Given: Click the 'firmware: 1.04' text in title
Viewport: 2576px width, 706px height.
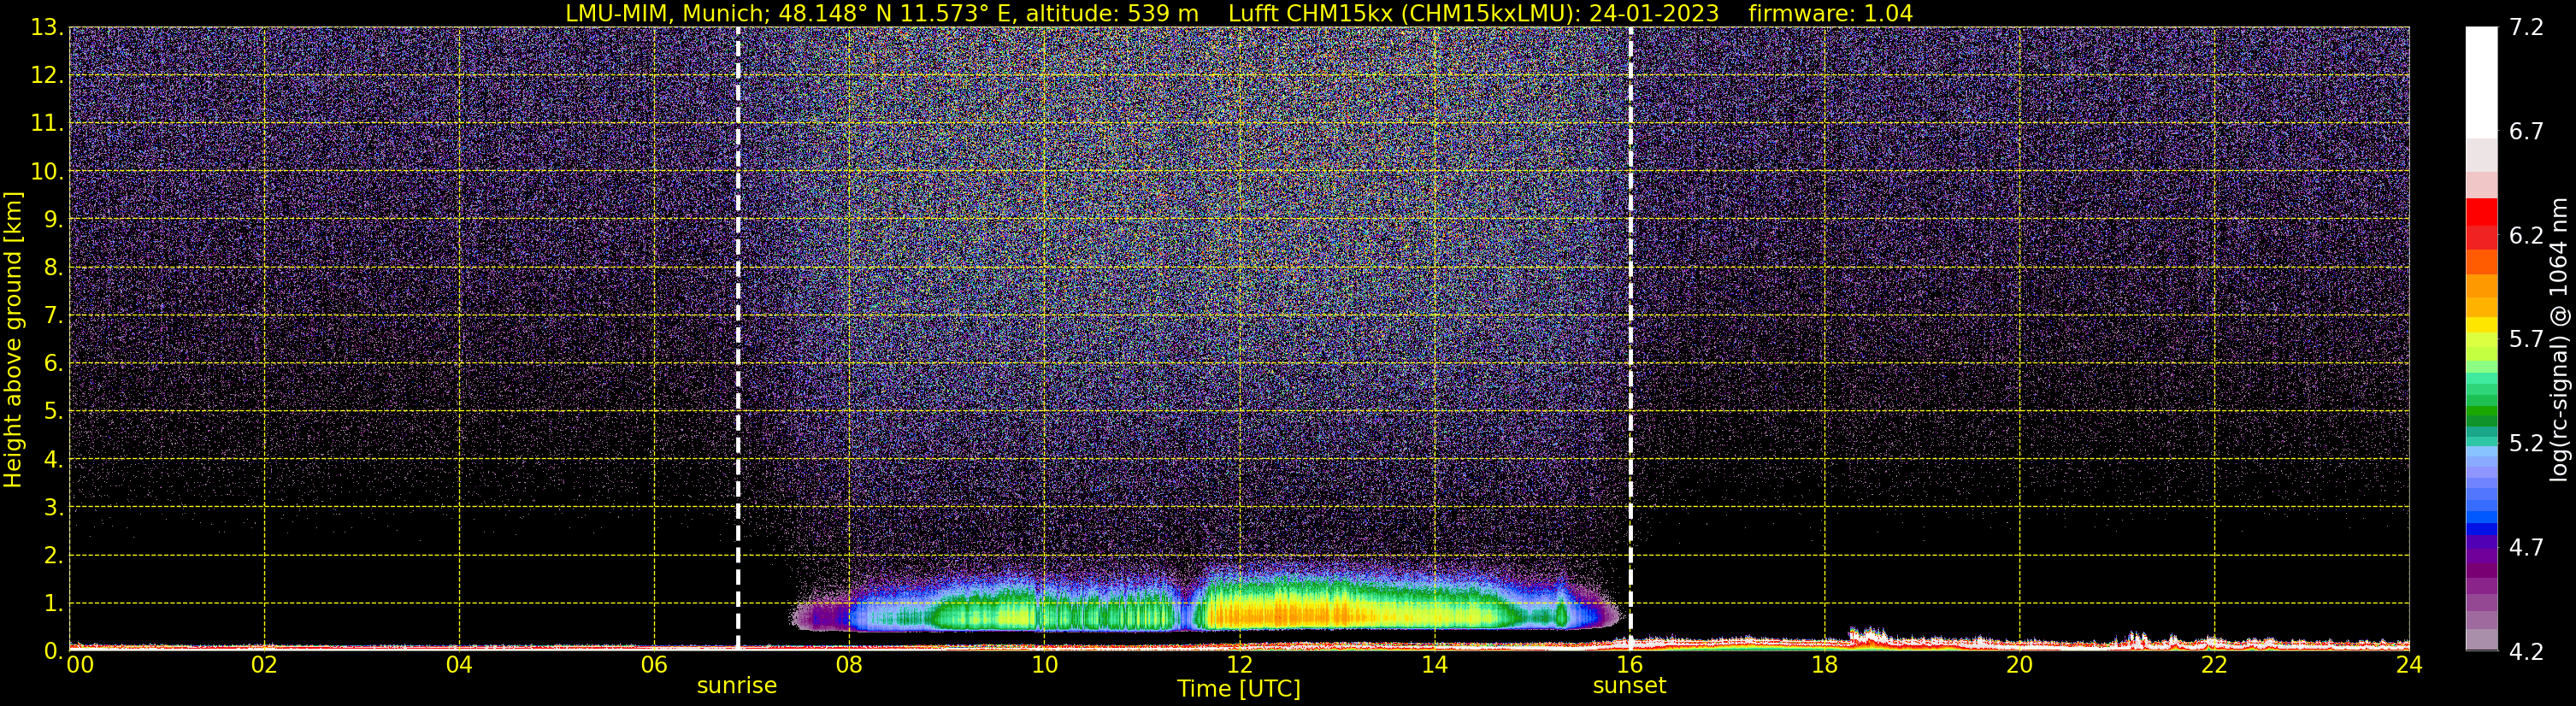Looking at the screenshot, I should (x=1830, y=14).
